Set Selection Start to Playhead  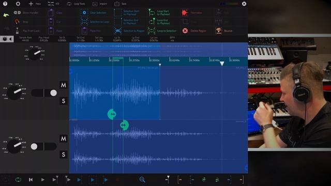[x=127, y=12]
